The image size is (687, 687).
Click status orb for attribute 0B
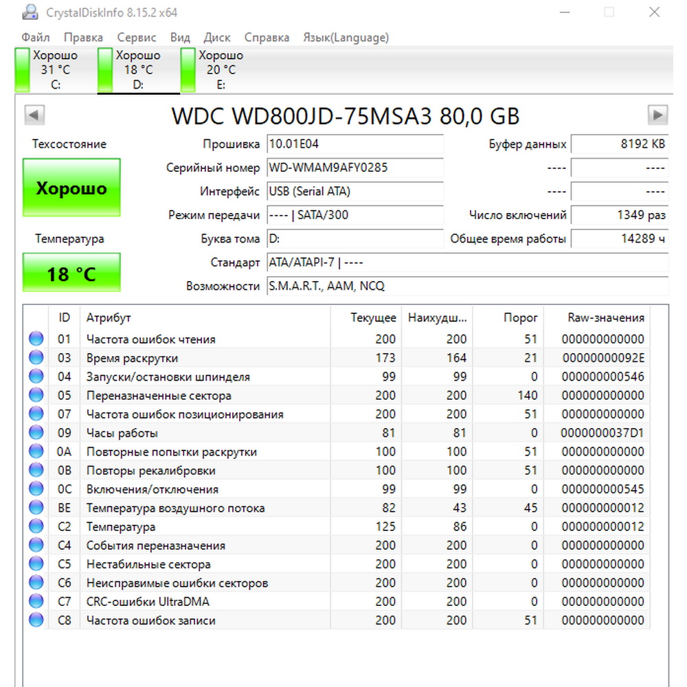tap(36, 470)
